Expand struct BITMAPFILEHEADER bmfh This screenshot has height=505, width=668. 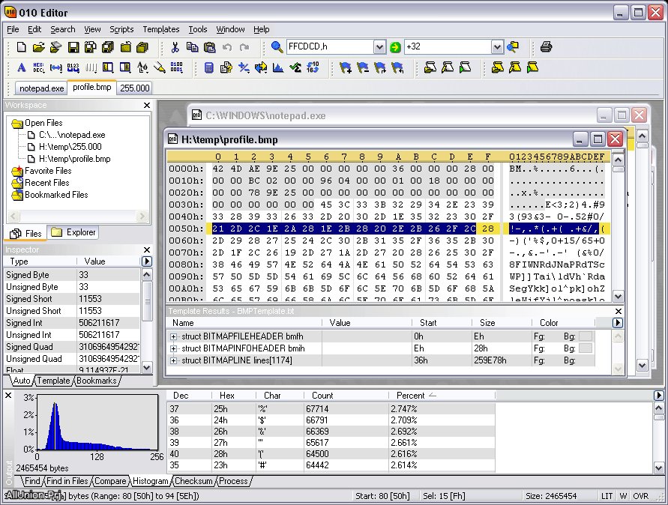click(173, 336)
